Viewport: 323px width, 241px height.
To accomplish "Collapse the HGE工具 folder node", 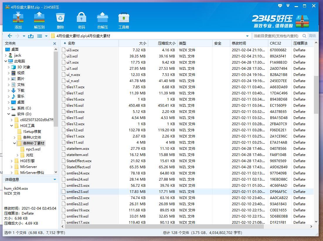I will click(11, 126).
